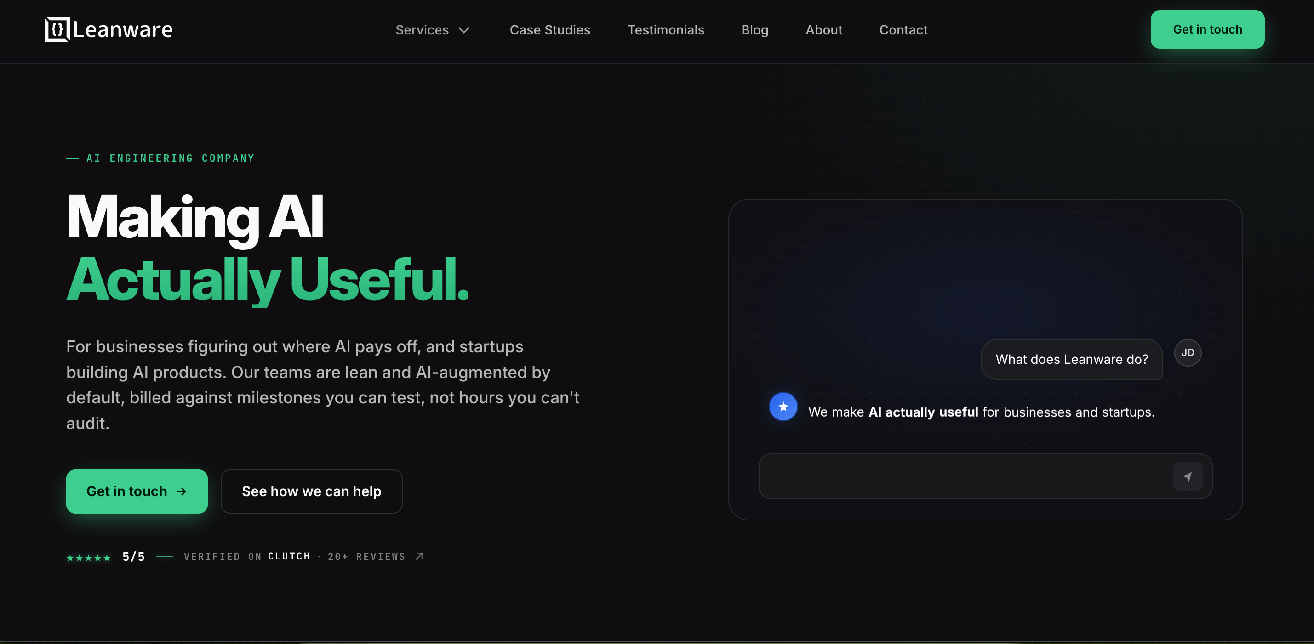Image resolution: width=1314 pixels, height=644 pixels.
Task: Expand the Services dropdown menu
Action: (x=432, y=30)
